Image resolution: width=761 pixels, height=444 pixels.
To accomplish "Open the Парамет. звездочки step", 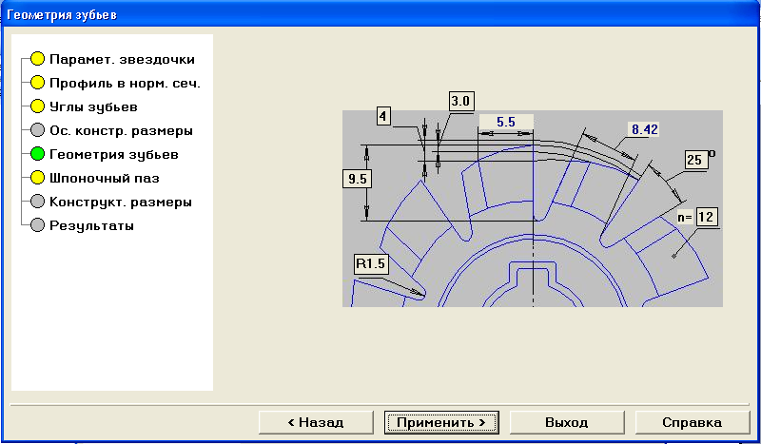I will pos(123,59).
